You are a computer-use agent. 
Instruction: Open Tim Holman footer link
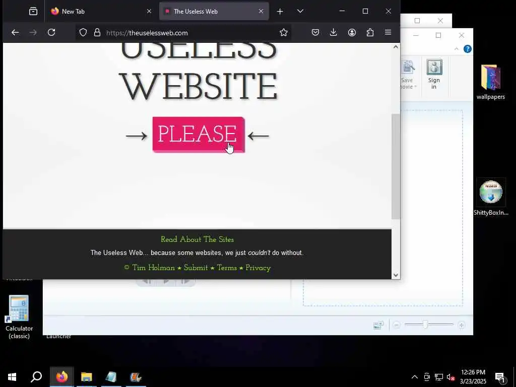click(153, 268)
